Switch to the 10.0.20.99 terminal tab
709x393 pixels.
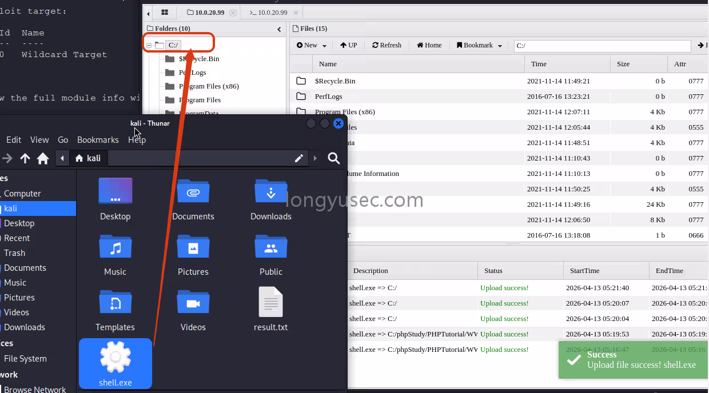tap(269, 13)
